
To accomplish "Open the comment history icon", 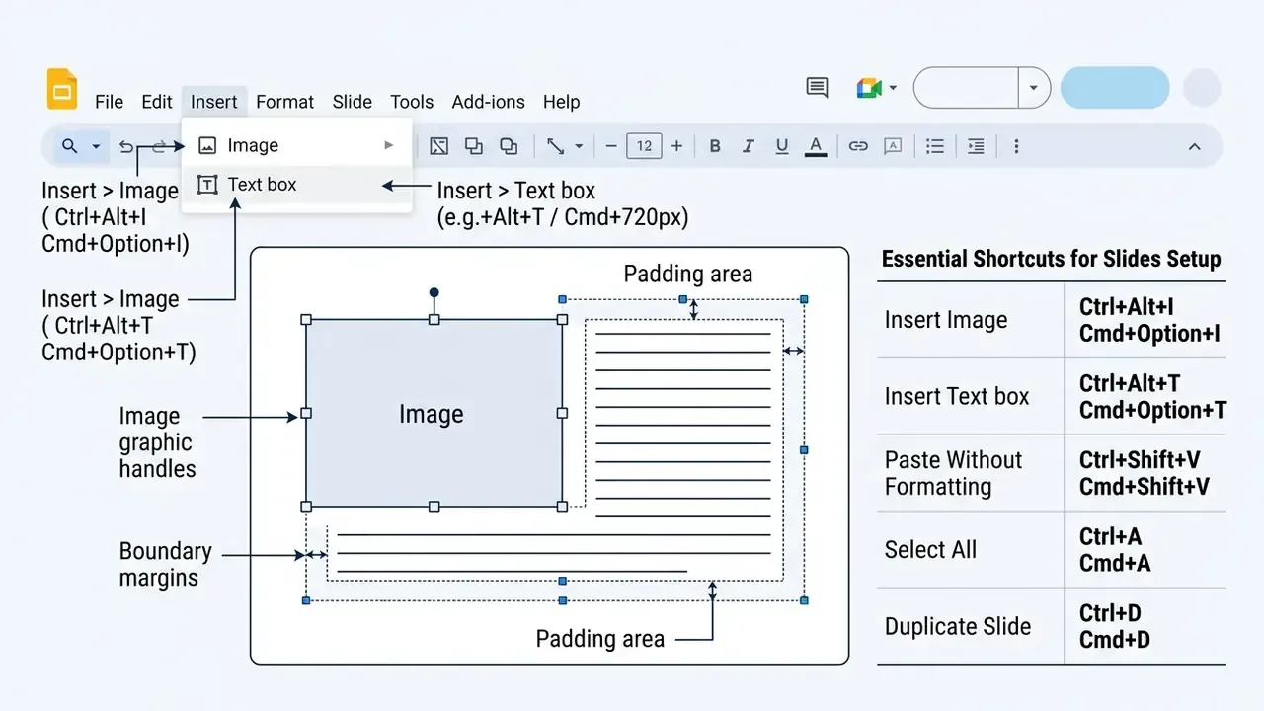I will coord(817,88).
